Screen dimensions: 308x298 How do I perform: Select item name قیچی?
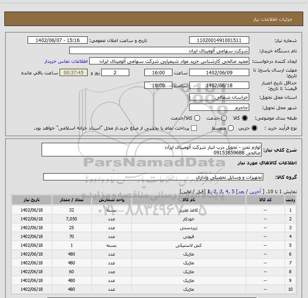tap(188, 236)
